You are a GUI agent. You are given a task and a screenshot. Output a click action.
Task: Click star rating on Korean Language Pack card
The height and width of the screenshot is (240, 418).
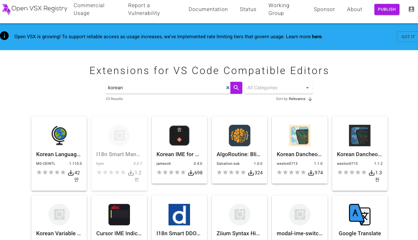tap(51, 173)
